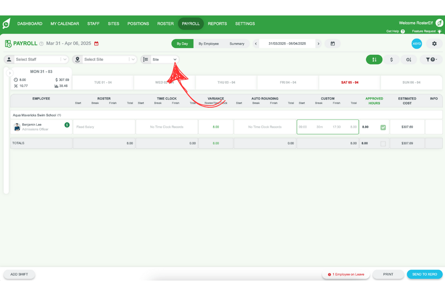Expand the Monday summary panel chevron
The width and height of the screenshot is (445, 296).
click(10, 73)
